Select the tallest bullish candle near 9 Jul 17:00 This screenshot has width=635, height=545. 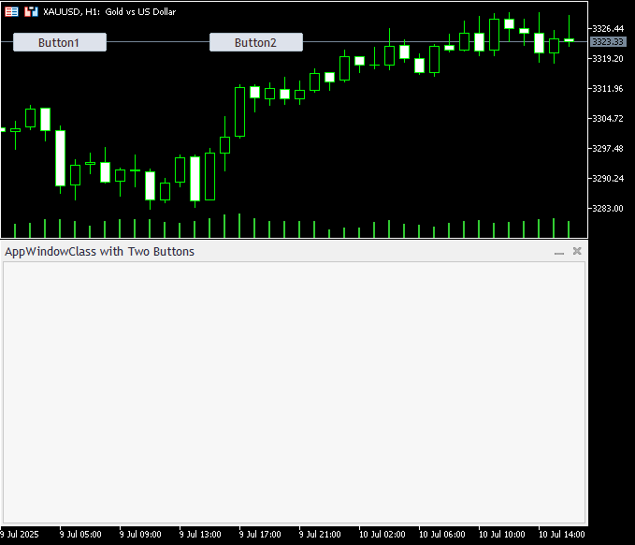tap(239, 112)
